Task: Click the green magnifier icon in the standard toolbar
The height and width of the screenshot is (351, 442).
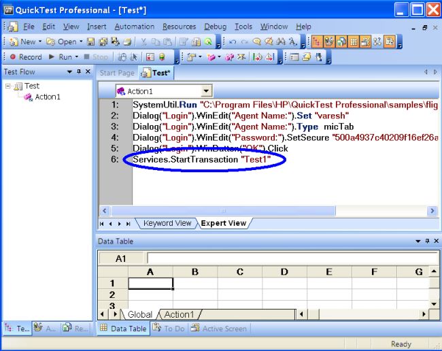Action: pos(208,41)
